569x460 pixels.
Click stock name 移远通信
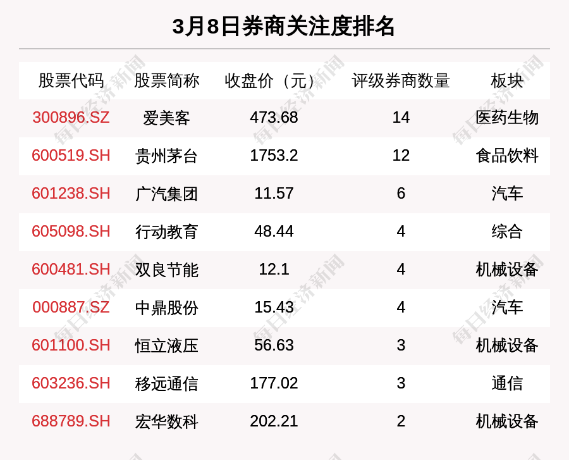coord(166,384)
